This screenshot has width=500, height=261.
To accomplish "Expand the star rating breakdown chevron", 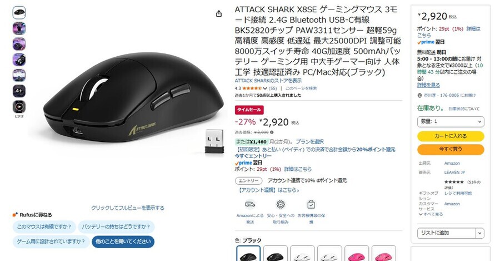I will click(265, 88).
